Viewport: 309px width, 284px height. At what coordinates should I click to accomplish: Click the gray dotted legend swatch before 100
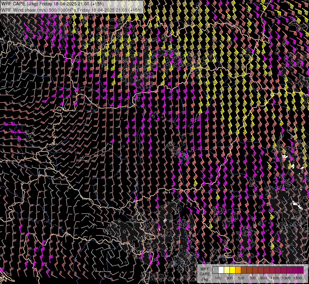(215, 270)
